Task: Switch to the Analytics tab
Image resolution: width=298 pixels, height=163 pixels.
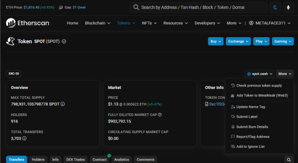Action: pyautogui.click(x=122, y=160)
